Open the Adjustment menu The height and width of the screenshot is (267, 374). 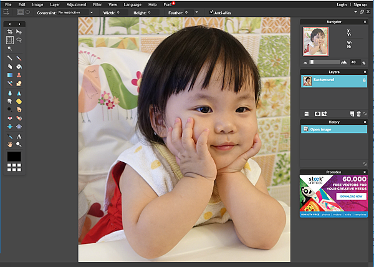(76, 4)
